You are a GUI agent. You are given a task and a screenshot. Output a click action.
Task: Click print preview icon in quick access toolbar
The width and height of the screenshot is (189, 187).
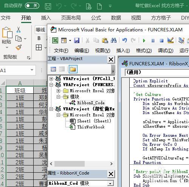point(88,6)
